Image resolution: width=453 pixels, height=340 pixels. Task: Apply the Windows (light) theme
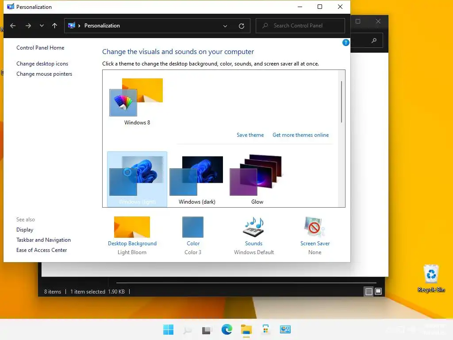click(x=137, y=179)
